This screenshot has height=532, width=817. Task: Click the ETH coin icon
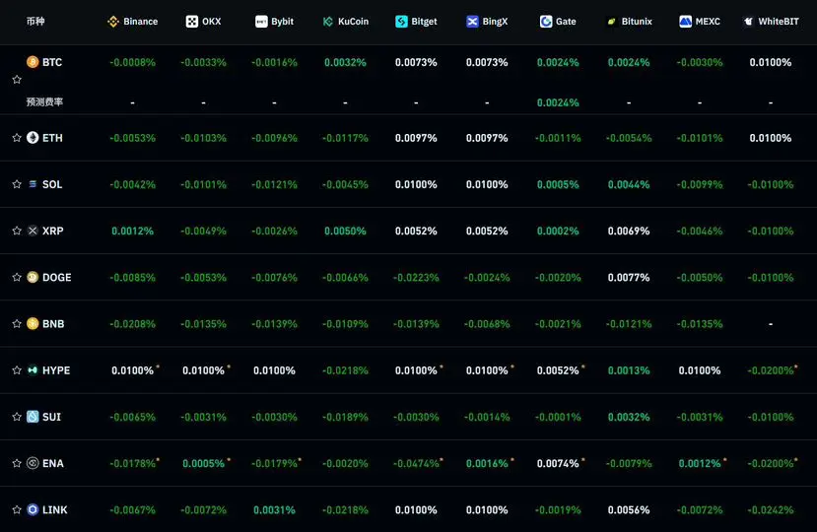click(x=33, y=138)
